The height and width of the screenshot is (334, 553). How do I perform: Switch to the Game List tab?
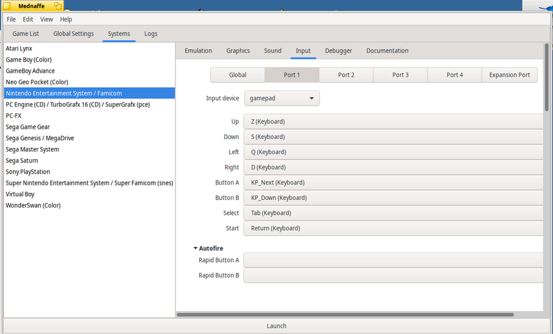26,33
